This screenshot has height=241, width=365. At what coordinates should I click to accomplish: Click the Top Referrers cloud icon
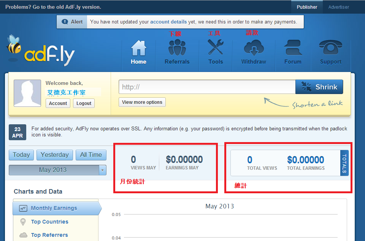23,235
